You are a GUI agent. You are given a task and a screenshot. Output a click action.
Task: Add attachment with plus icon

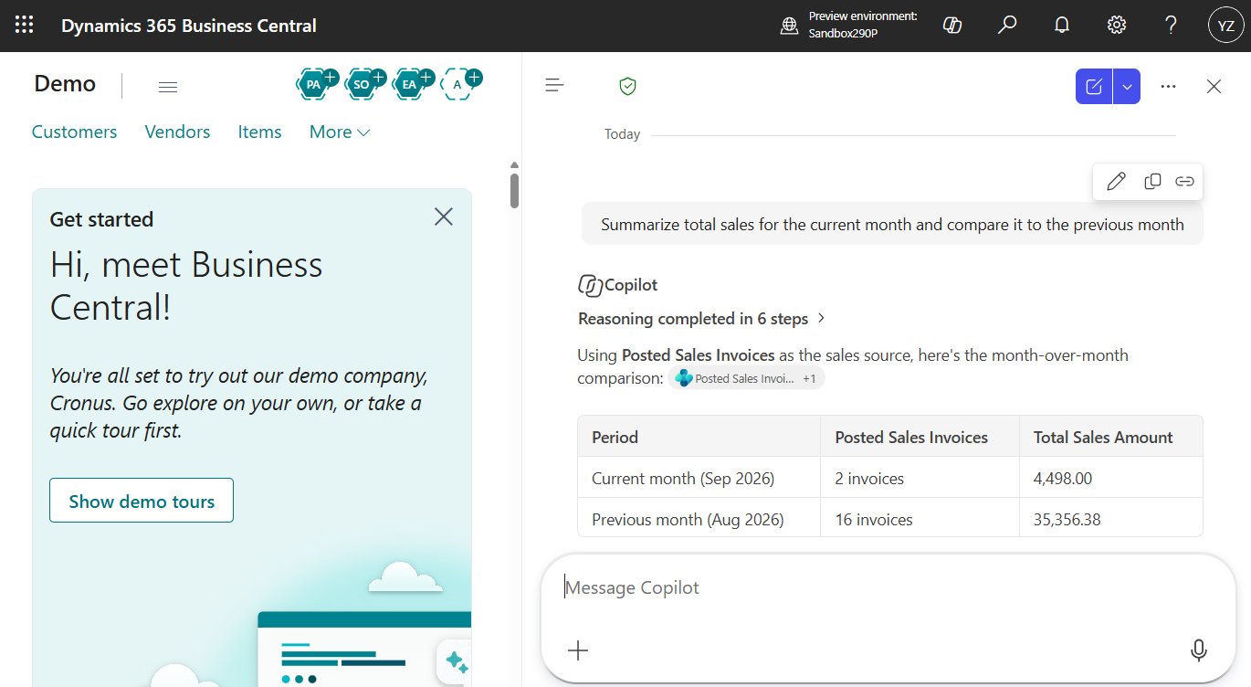(x=578, y=650)
